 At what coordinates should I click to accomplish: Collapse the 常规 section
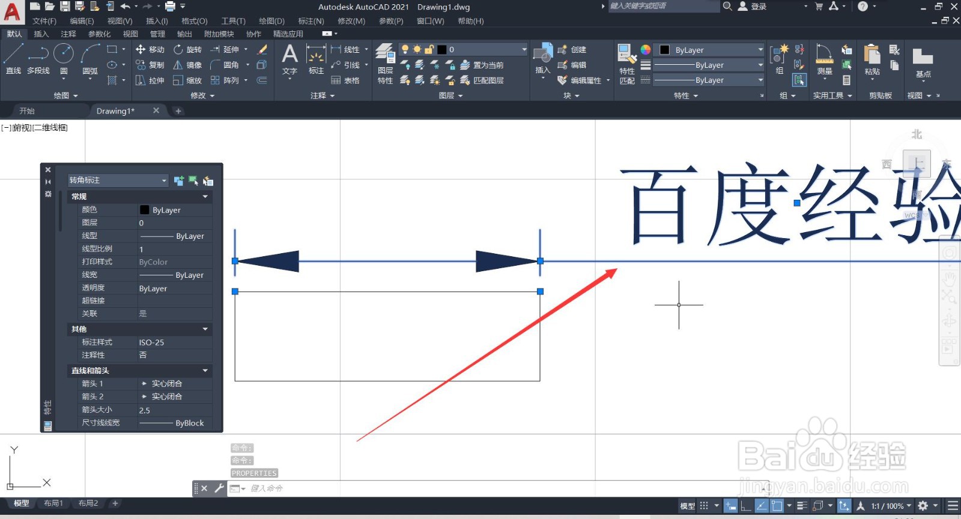pyautogui.click(x=205, y=197)
